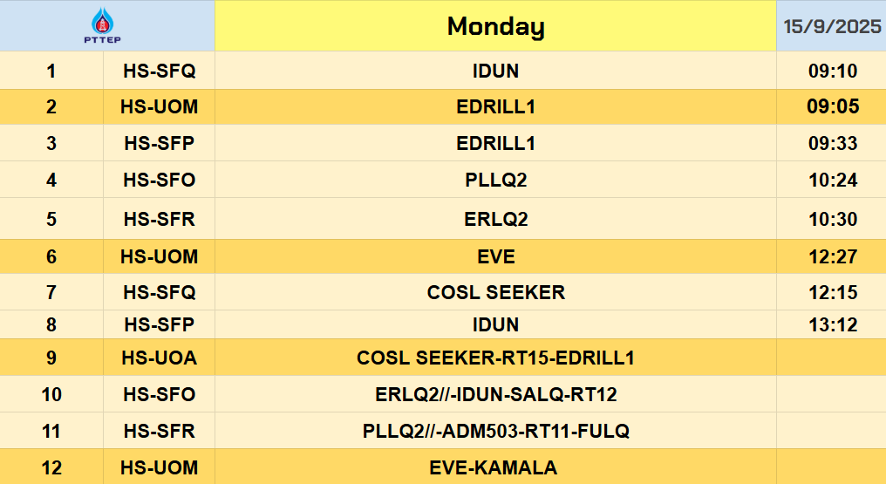This screenshot has height=484, width=886.
Task: Click the 10:24 time cell
Action: (832, 181)
